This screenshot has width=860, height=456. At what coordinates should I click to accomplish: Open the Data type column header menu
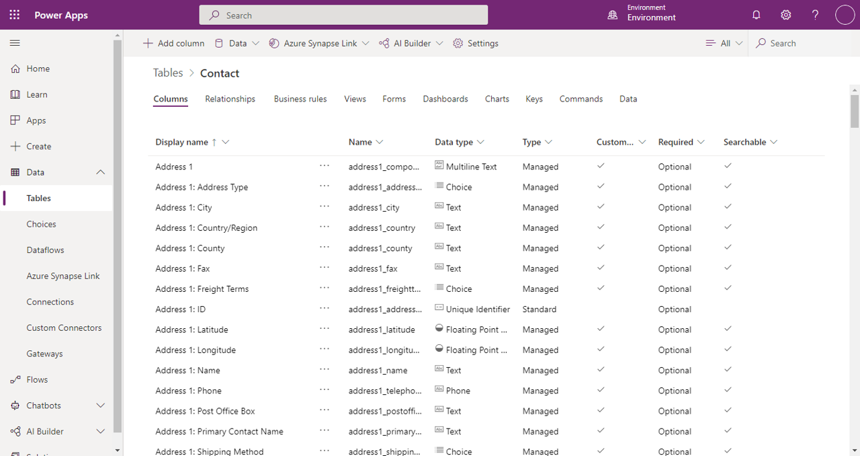pos(480,142)
